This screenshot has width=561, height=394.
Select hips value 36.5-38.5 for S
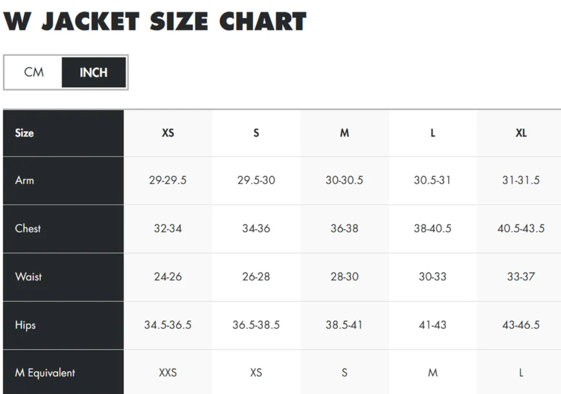[256, 325]
